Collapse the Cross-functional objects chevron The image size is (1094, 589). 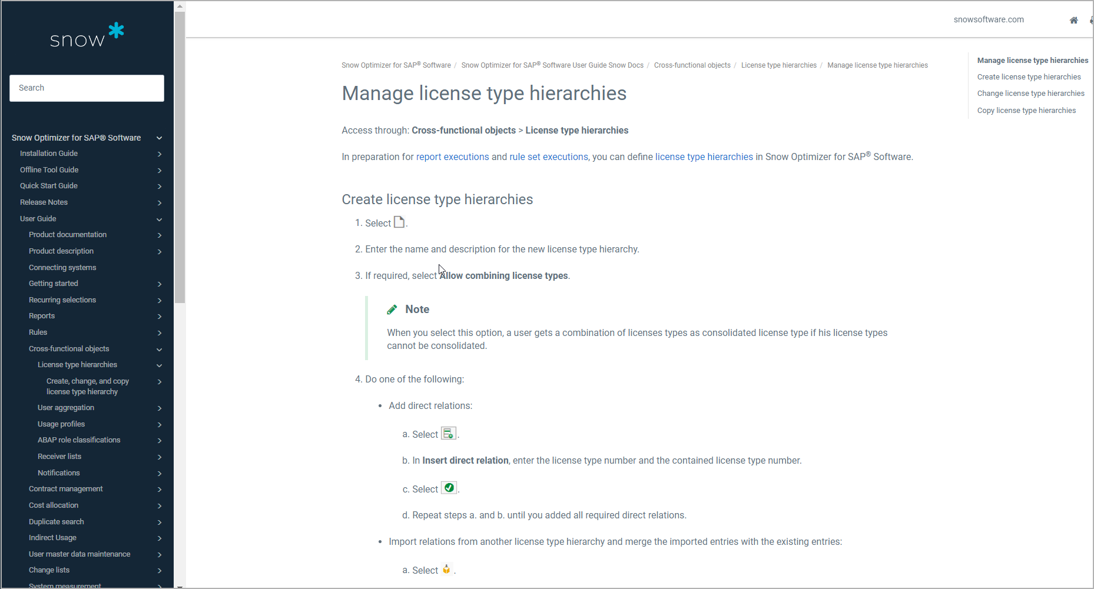click(159, 350)
